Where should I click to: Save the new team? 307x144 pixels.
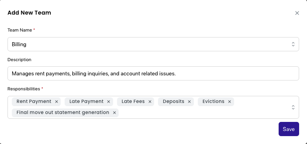click(x=288, y=129)
